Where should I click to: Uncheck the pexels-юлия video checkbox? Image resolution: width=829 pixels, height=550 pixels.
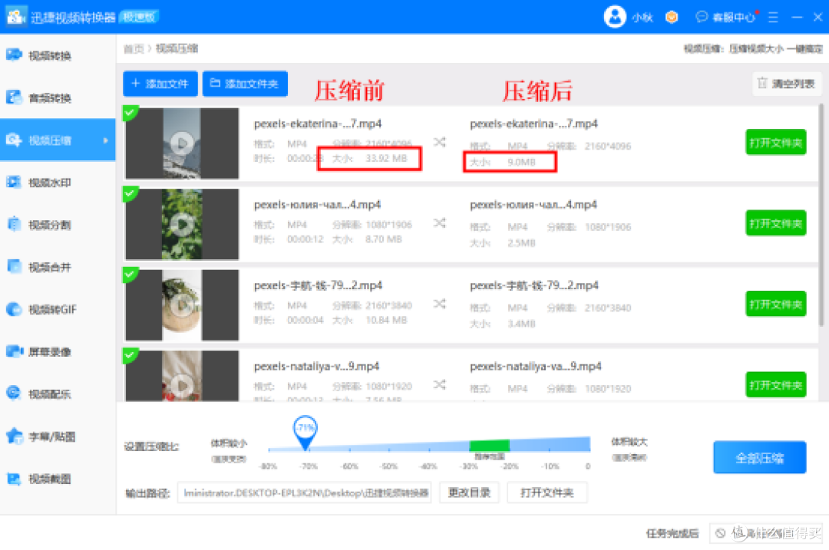pos(129,193)
